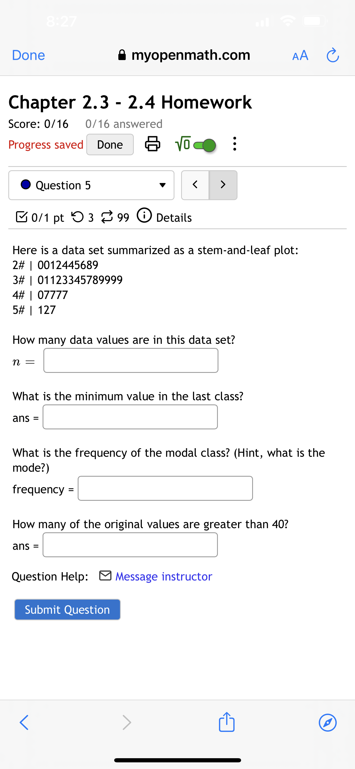Click the print icon
The image size is (355, 769).
point(153,144)
